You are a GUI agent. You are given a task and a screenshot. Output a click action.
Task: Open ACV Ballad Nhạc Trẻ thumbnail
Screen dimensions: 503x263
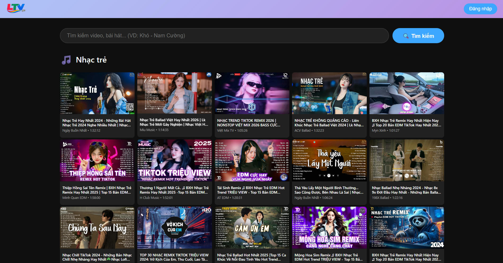click(329, 93)
